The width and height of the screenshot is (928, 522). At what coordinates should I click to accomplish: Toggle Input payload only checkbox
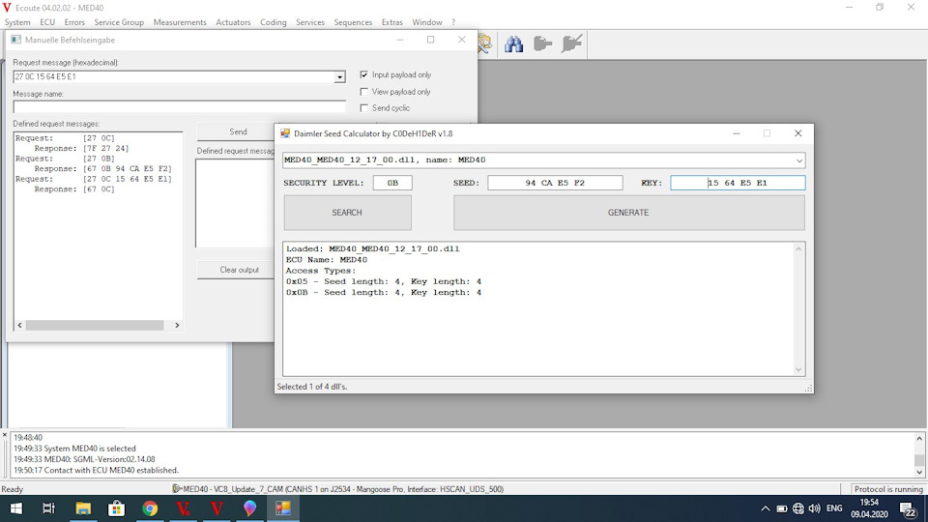coord(364,74)
